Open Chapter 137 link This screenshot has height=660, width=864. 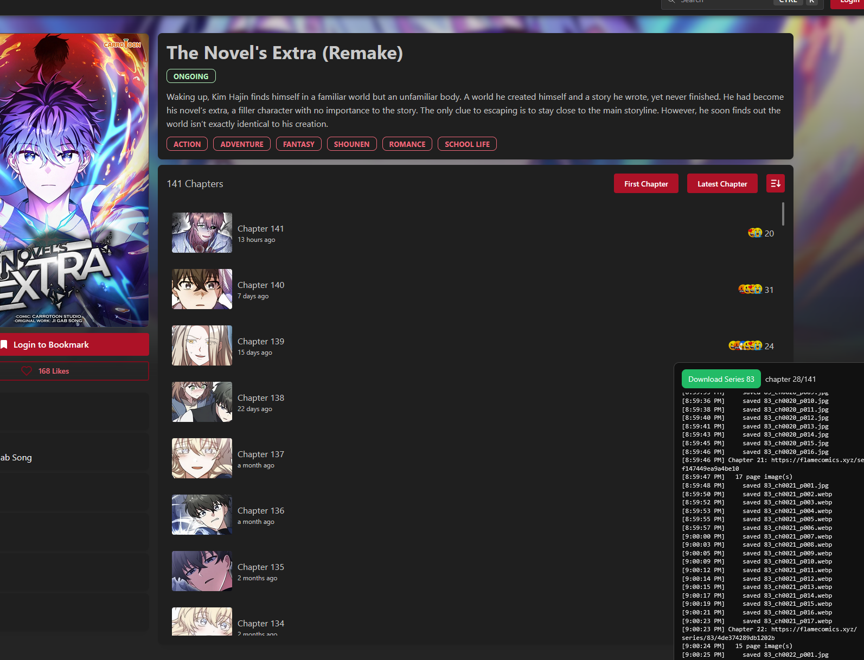[x=261, y=454]
